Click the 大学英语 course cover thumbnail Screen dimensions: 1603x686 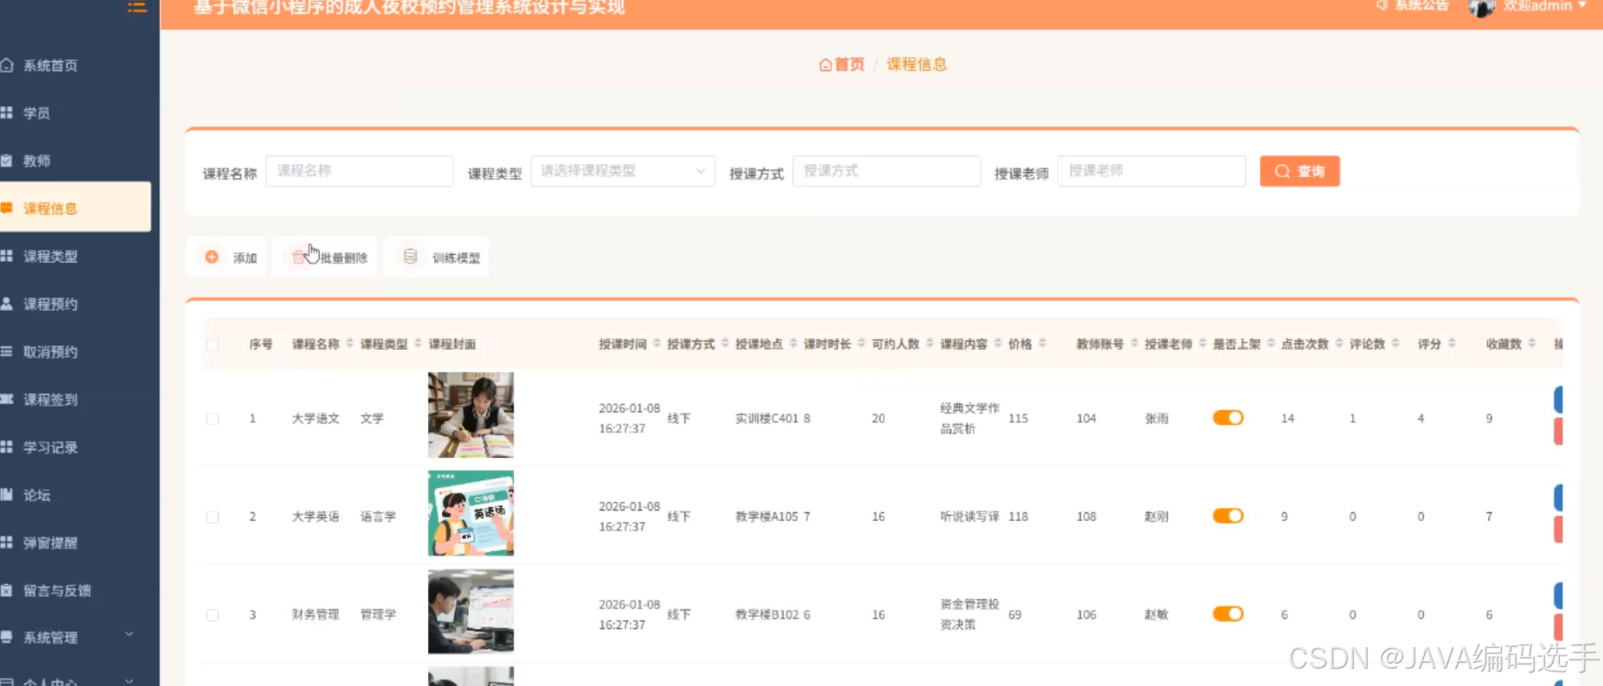click(470, 513)
